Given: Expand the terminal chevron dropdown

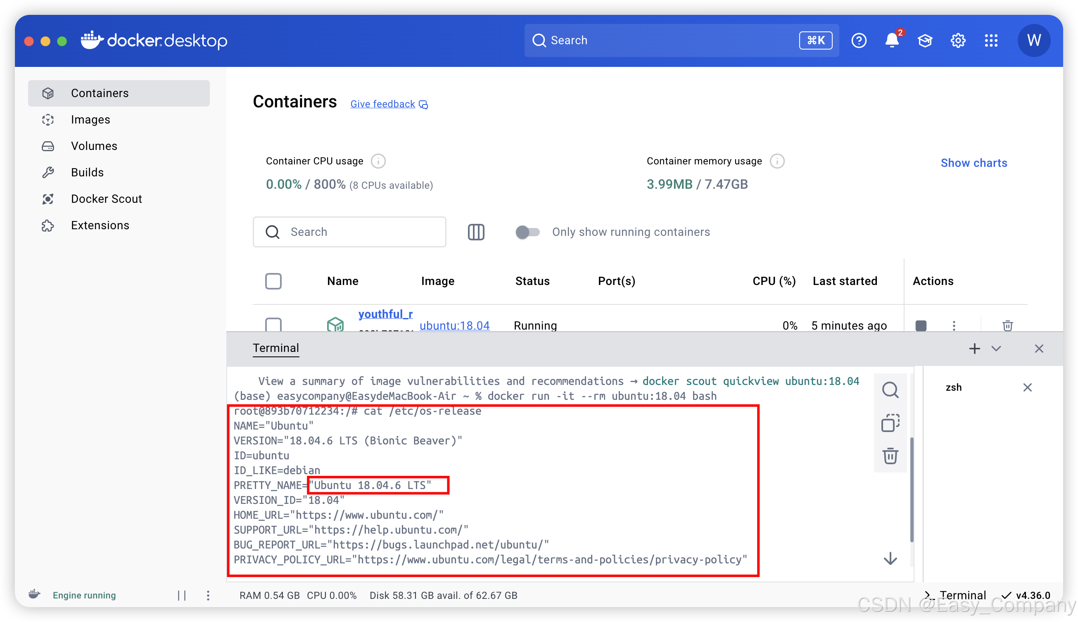Looking at the screenshot, I should click(x=996, y=349).
